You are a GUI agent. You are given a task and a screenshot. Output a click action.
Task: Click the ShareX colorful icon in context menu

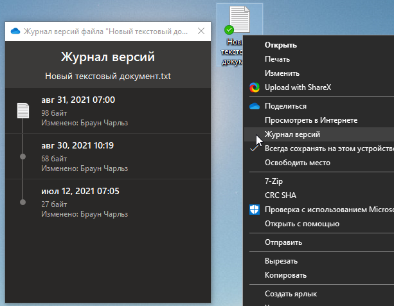click(x=255, y=87)
